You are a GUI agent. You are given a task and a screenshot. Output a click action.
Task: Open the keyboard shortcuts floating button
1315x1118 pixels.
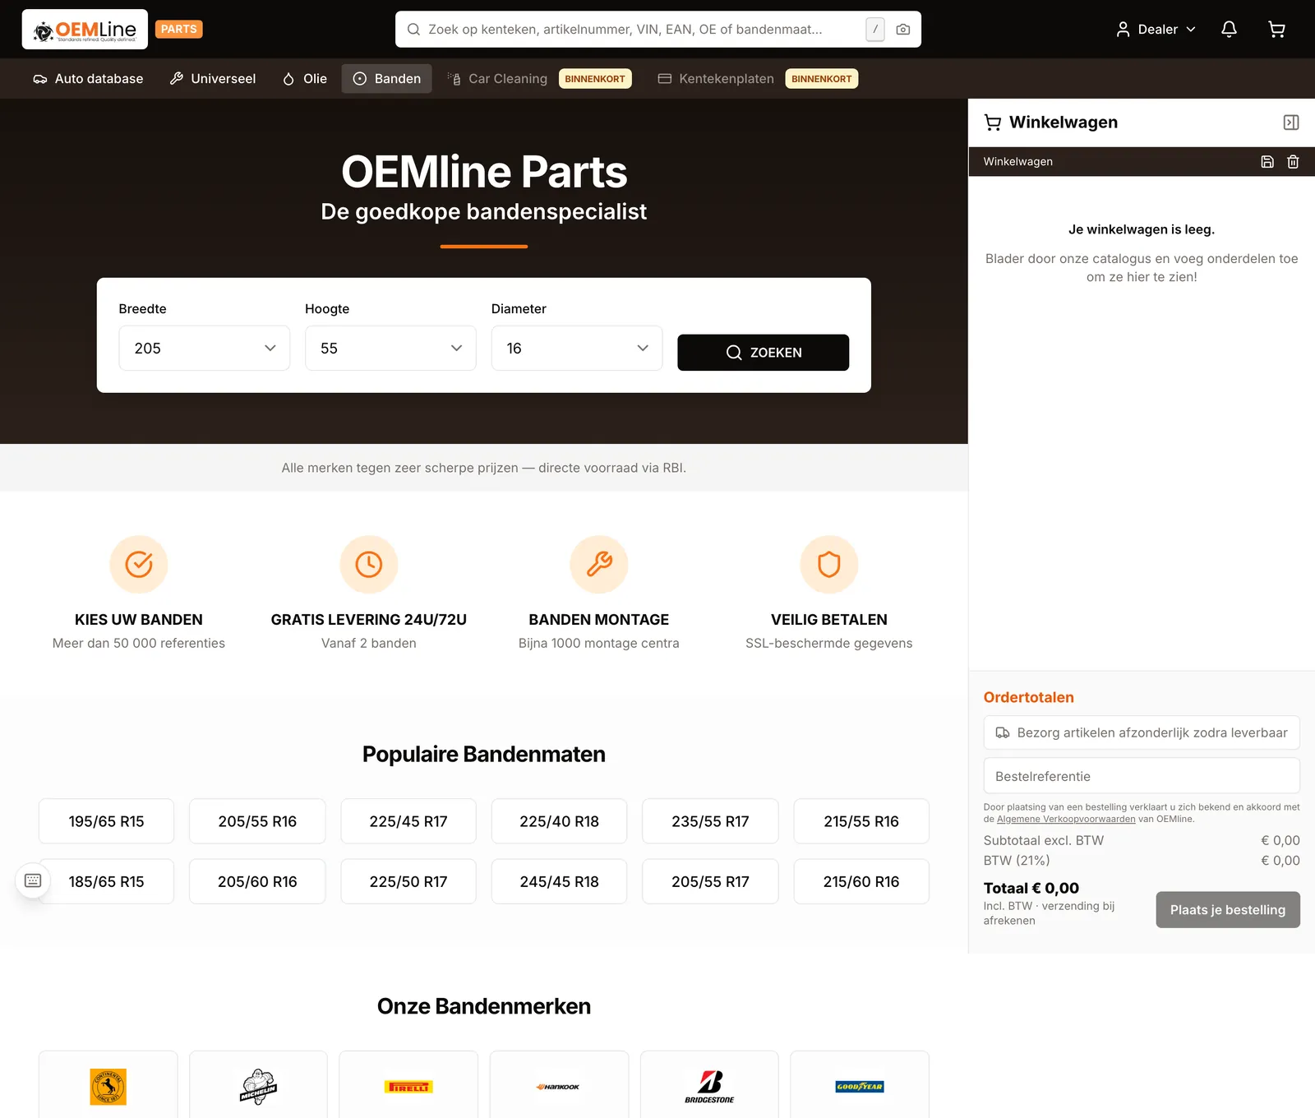33,880
